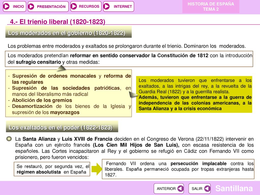This screenshot has width=260, height=195.
Task: Click the year '1827.'
Action: [x=111, y=175]
